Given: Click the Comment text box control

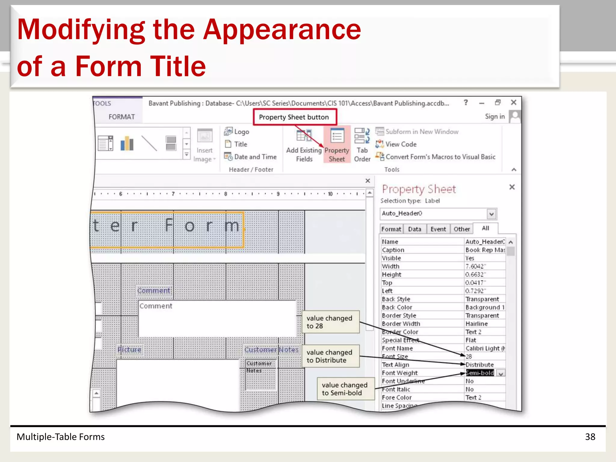Looking at the screenshot, I should click(x=217, y=318).
